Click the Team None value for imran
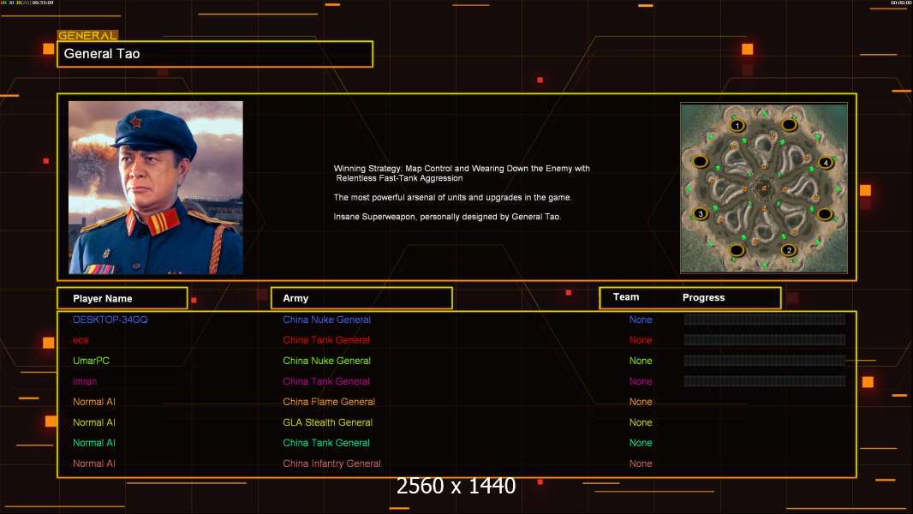The width and height of the screenshot is (913, 514). (x=641, y=381)
